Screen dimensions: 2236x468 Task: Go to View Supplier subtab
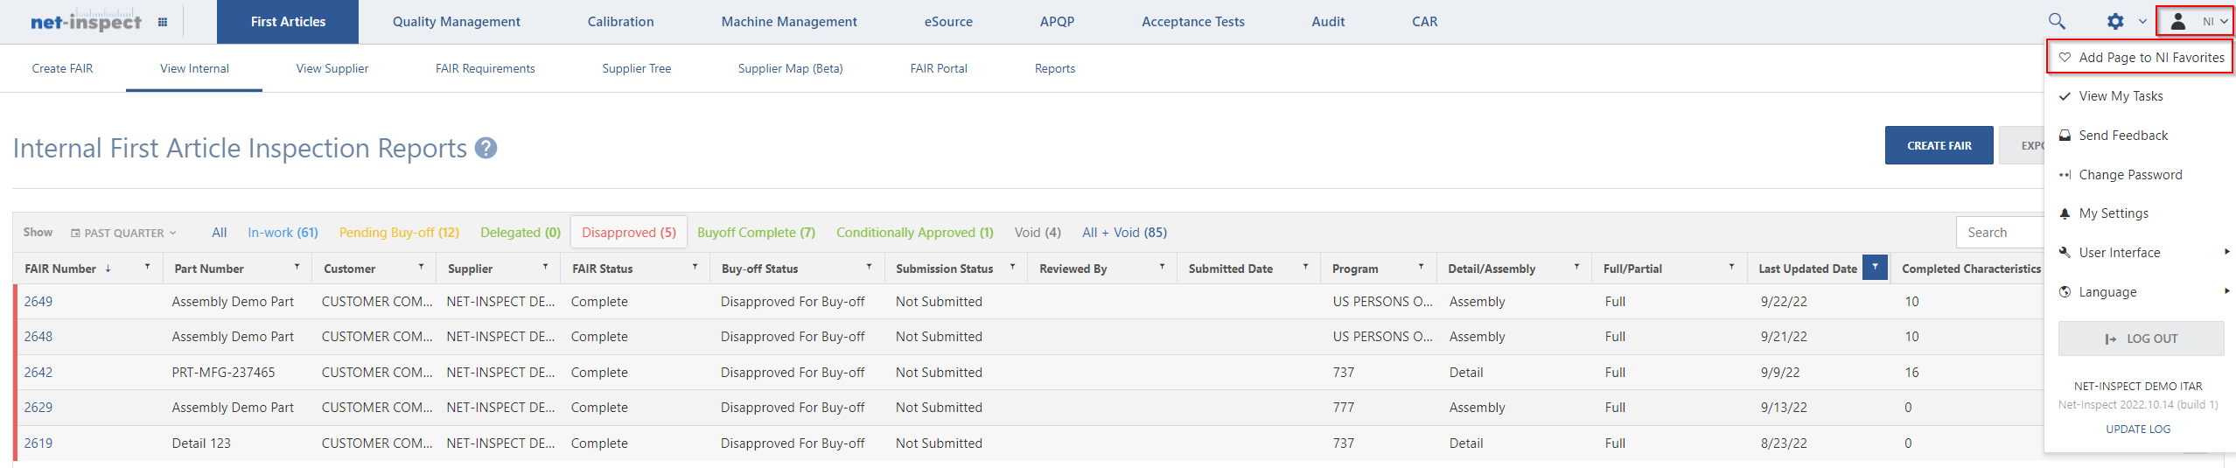click(x=332, y=68)
